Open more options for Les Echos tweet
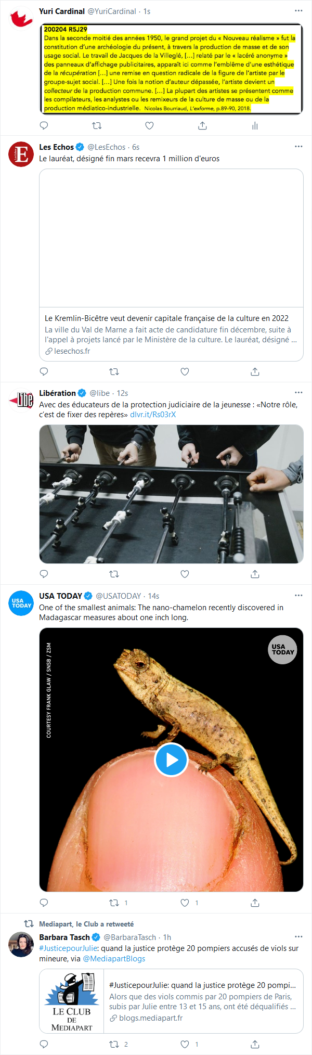 click(x=298, y=147)
